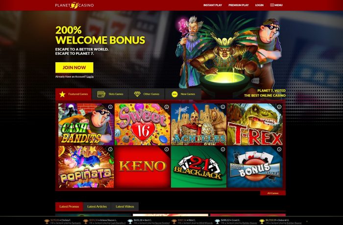This screenshot has height=225, width=343.
Task: Click the All Games button
Action: pyautogui.click(x=273, y=193)
